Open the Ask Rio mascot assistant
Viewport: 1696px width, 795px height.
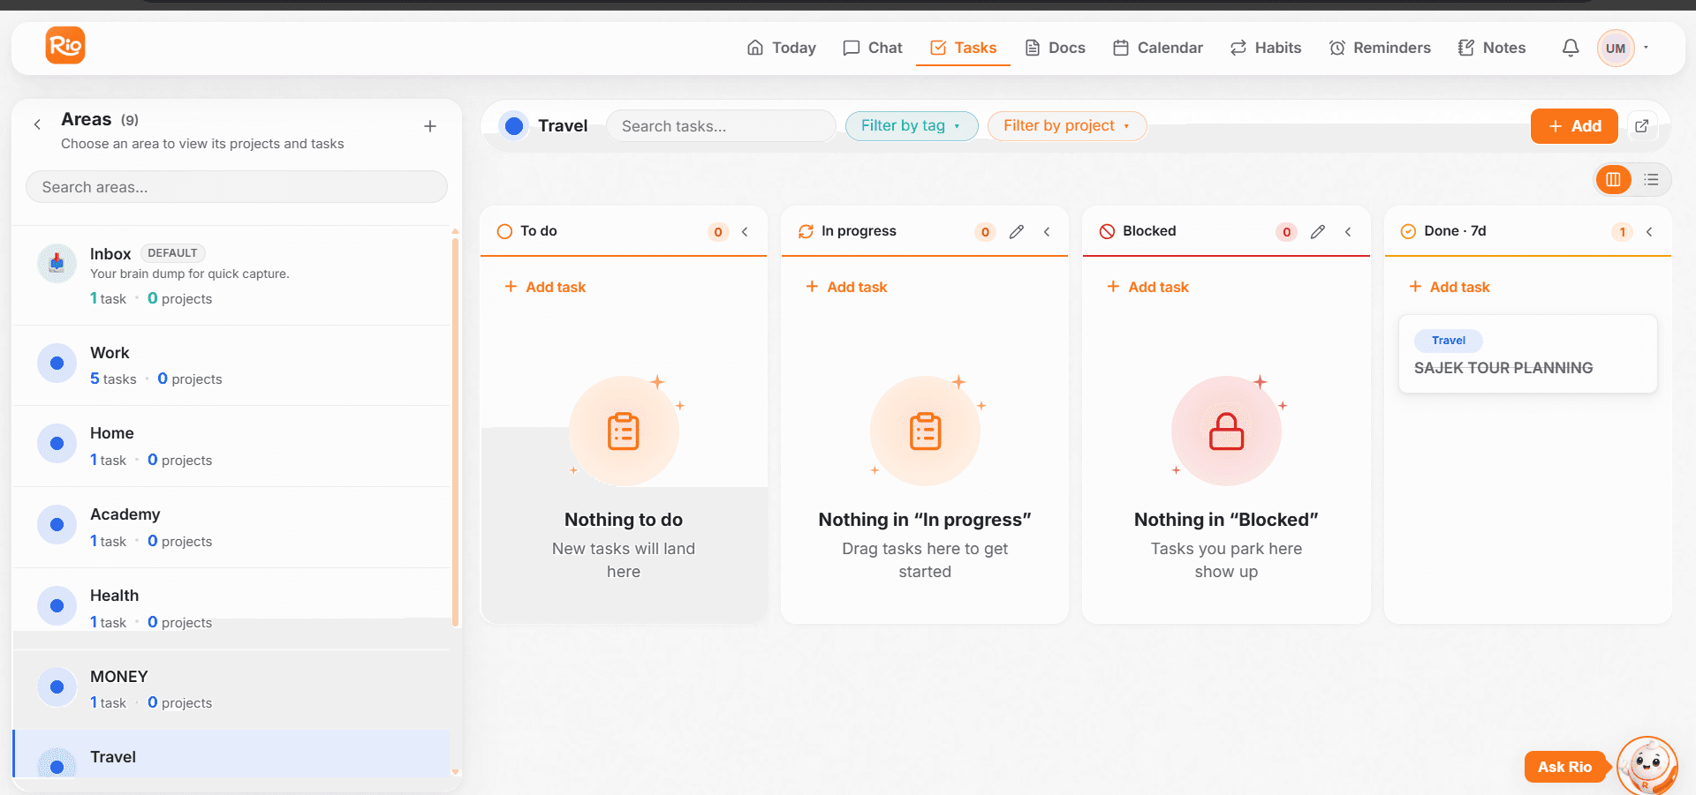1647,765
